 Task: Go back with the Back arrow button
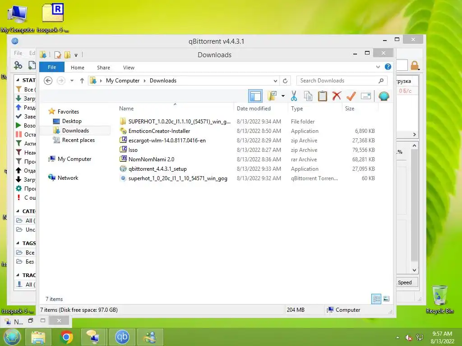48,81
